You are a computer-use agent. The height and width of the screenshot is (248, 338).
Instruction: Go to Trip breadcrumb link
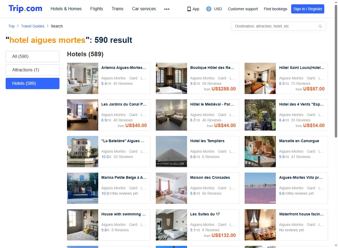[11, 26]
